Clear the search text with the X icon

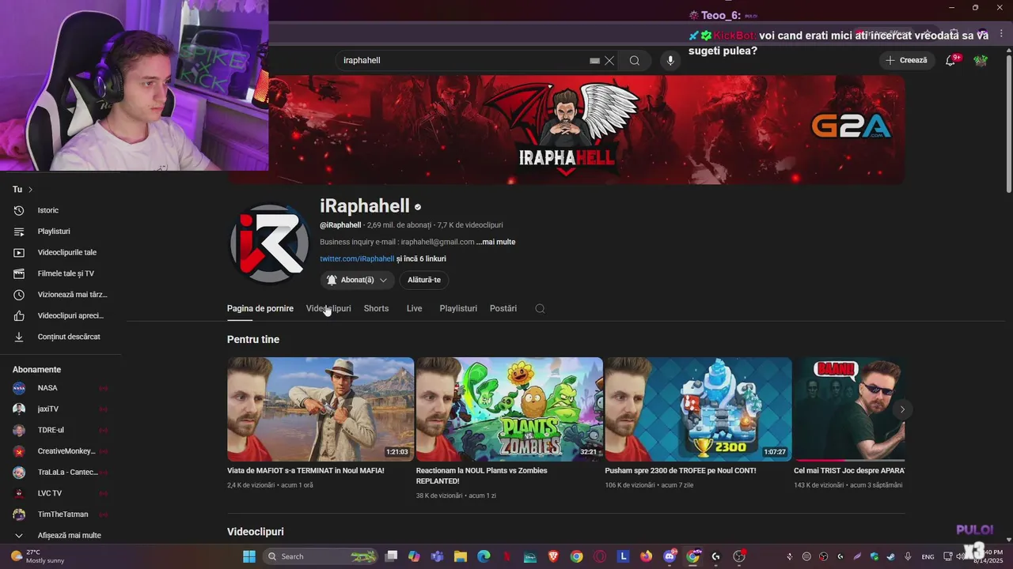(x=609, y=60)
